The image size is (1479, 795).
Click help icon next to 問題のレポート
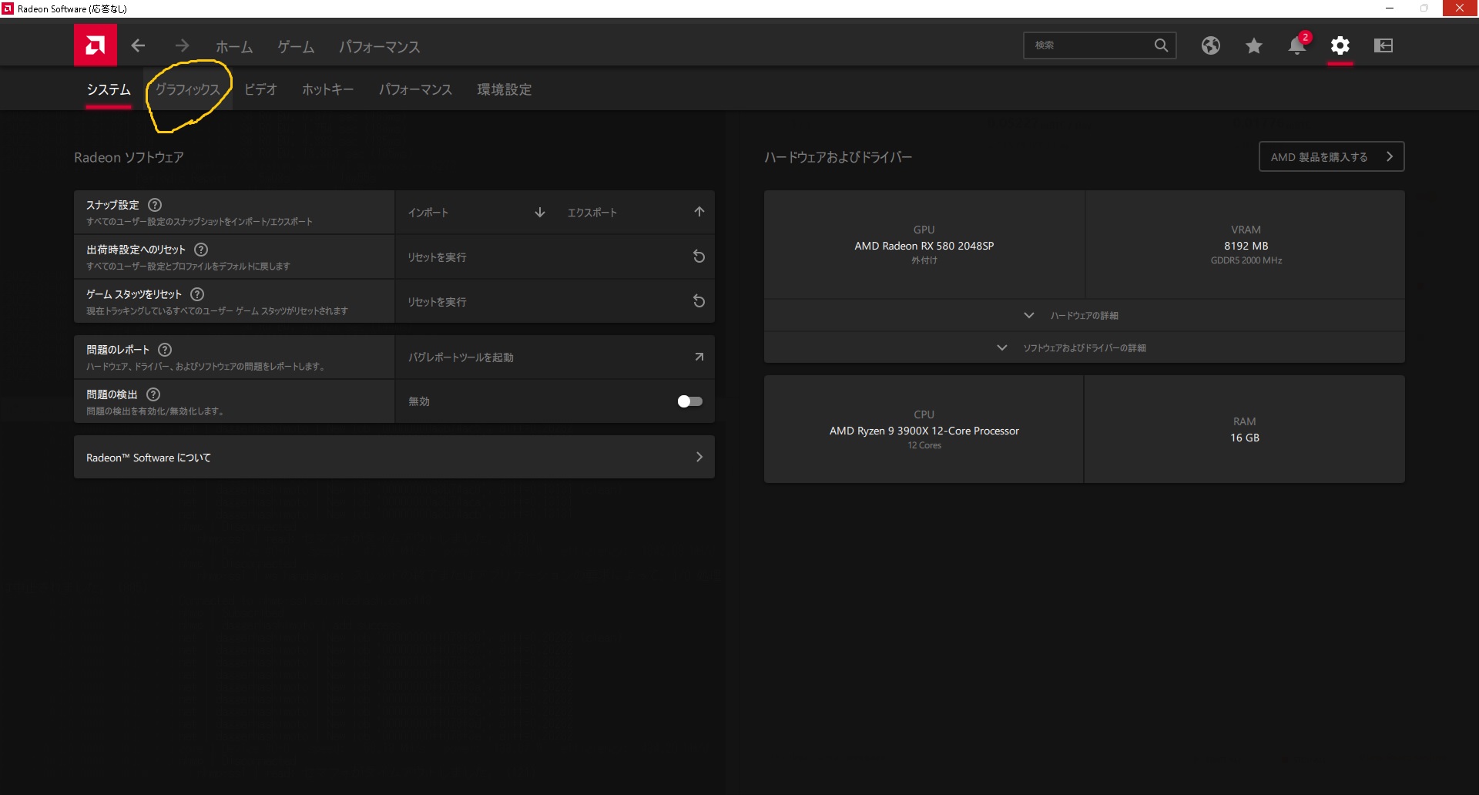pyautogui.click(x=165, y=350)
